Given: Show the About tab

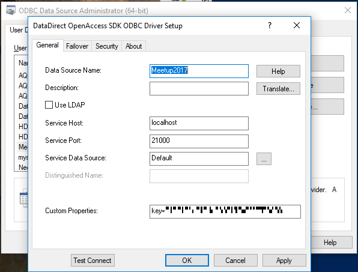Looking at the screenshot, I should [x=133, y=46].
